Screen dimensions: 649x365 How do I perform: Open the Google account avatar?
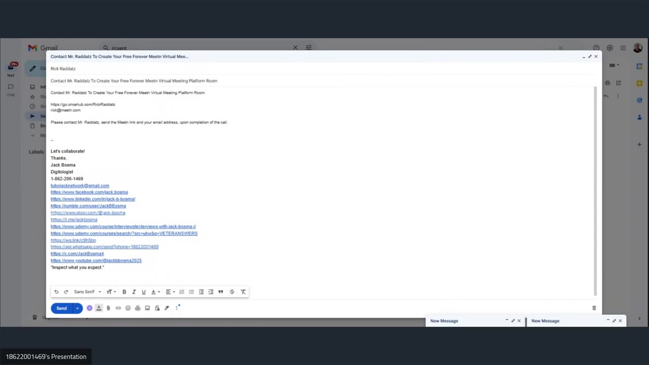coord(637,48)
